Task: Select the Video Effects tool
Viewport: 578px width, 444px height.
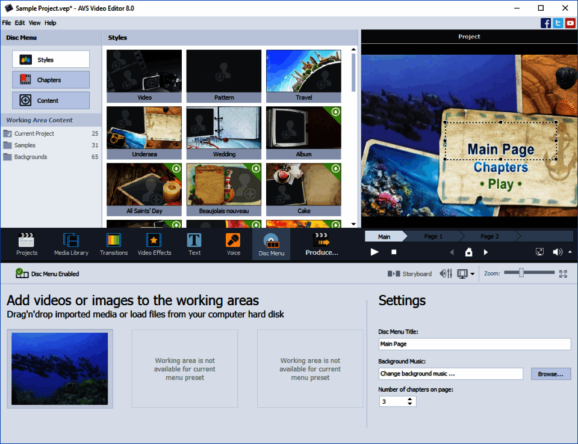Action: tap(154, 243)
